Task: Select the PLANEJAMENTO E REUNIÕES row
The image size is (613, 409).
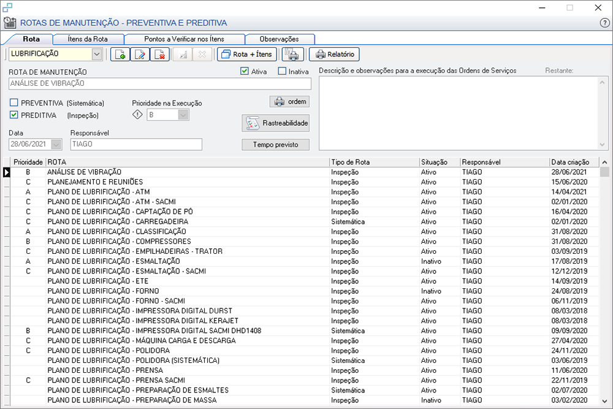Action: [x=305, y=182]
